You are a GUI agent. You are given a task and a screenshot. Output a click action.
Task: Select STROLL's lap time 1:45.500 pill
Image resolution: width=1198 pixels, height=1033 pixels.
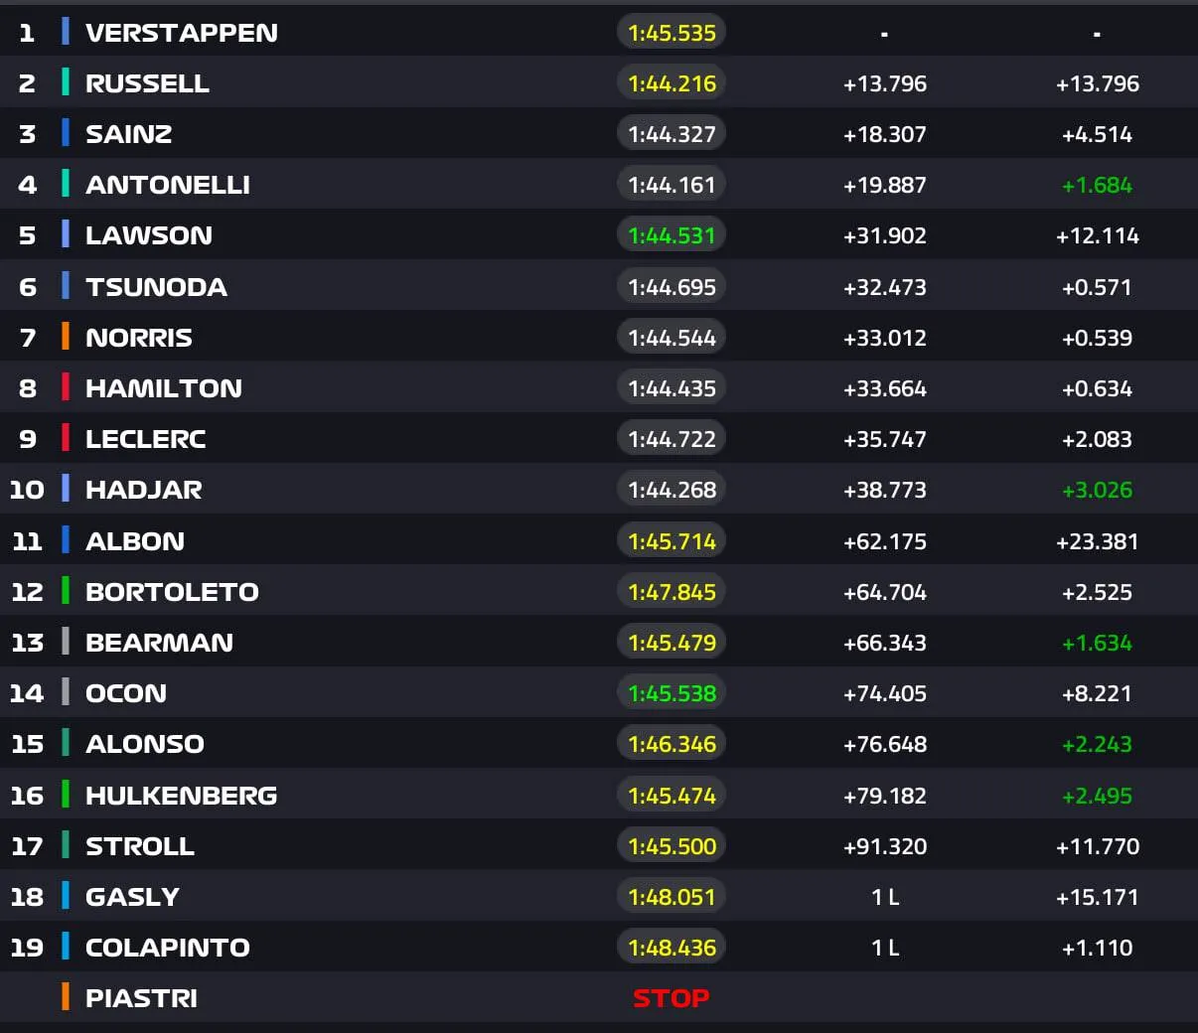pyautogui.click(x=672, y=846)
